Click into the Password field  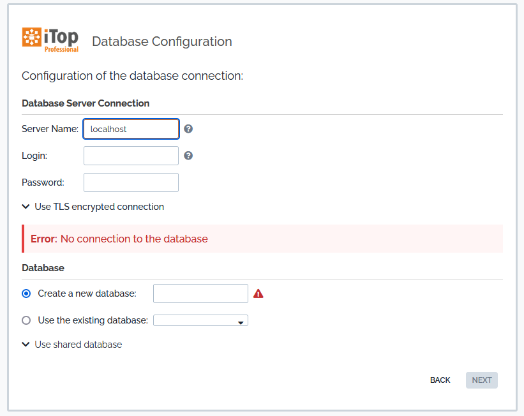coord(131,182)
